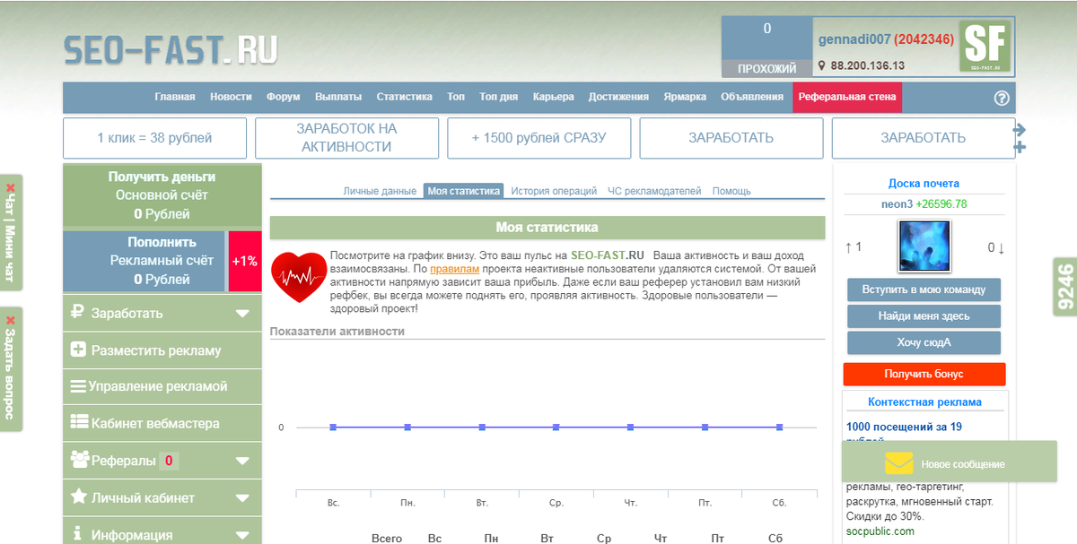Click the red heart pulse icon
The image size is (1077, 544).
point(298,279)
